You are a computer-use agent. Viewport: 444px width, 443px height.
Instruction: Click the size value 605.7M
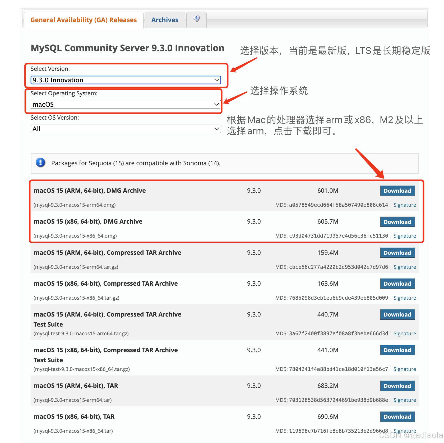click(x=328, y=221)
